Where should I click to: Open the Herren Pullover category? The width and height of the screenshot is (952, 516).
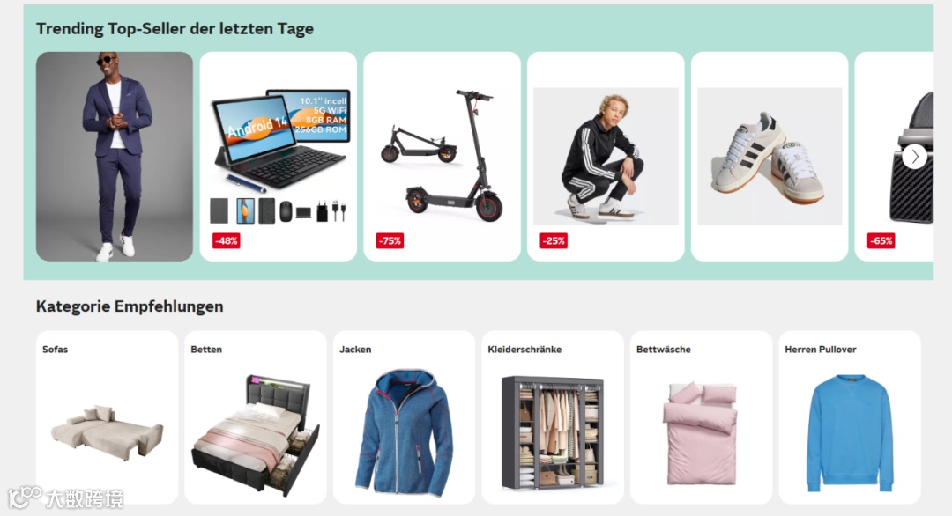850,417
